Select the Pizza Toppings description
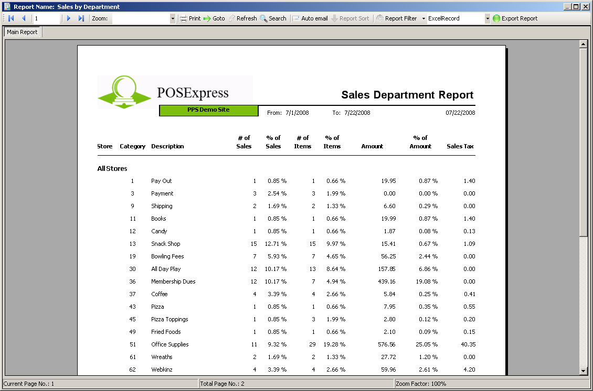The height and width of the screenshot is (391, 593). [x=170, y=319]
